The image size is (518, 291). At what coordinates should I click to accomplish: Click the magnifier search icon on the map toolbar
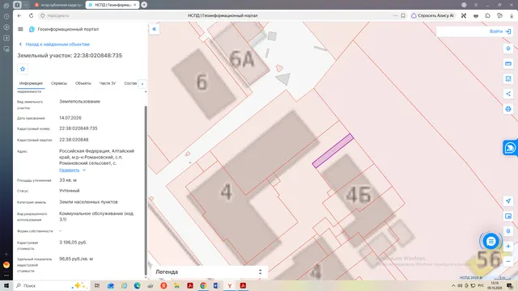[x=508, y=231]
